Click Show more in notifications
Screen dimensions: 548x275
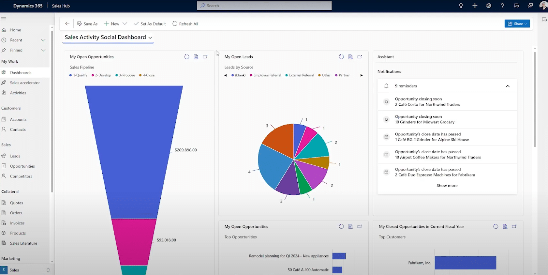coord(447,186)
